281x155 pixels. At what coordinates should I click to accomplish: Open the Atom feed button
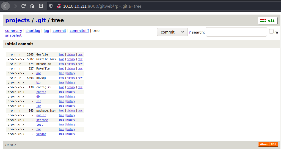click(264, 144)
